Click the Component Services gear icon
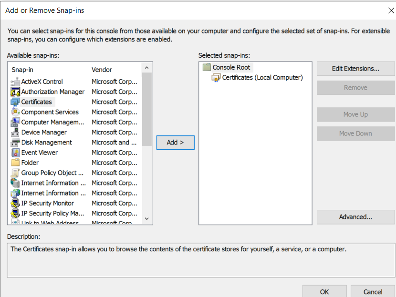The width and height of the screenshot is (396, 297). coord(15,112)
